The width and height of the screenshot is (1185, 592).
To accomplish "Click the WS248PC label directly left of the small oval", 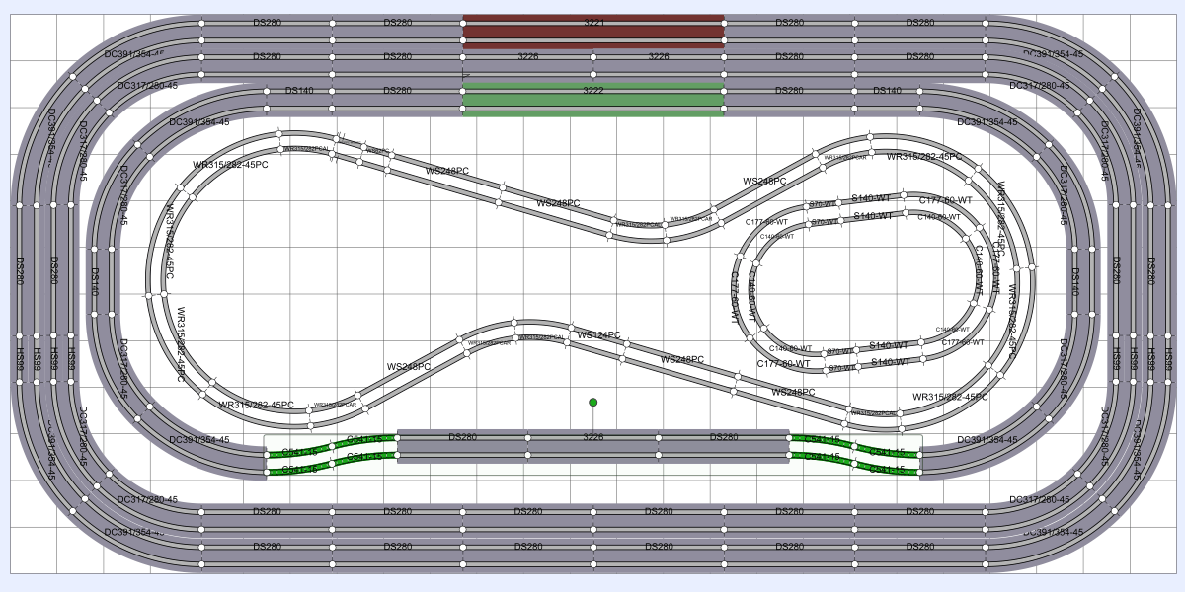I will point(764,182).
